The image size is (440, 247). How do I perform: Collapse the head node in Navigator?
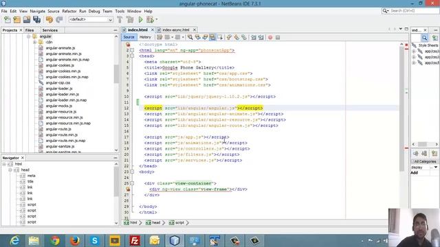pos(10,170)
